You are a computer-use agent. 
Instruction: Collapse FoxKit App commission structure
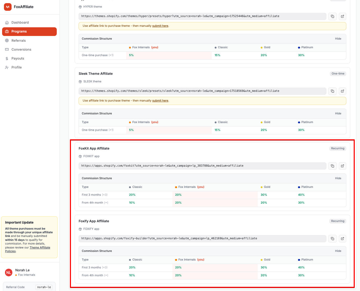(x=338, y=178)
